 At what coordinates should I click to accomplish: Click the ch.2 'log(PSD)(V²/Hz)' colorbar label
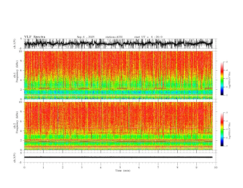click(229, 131)
